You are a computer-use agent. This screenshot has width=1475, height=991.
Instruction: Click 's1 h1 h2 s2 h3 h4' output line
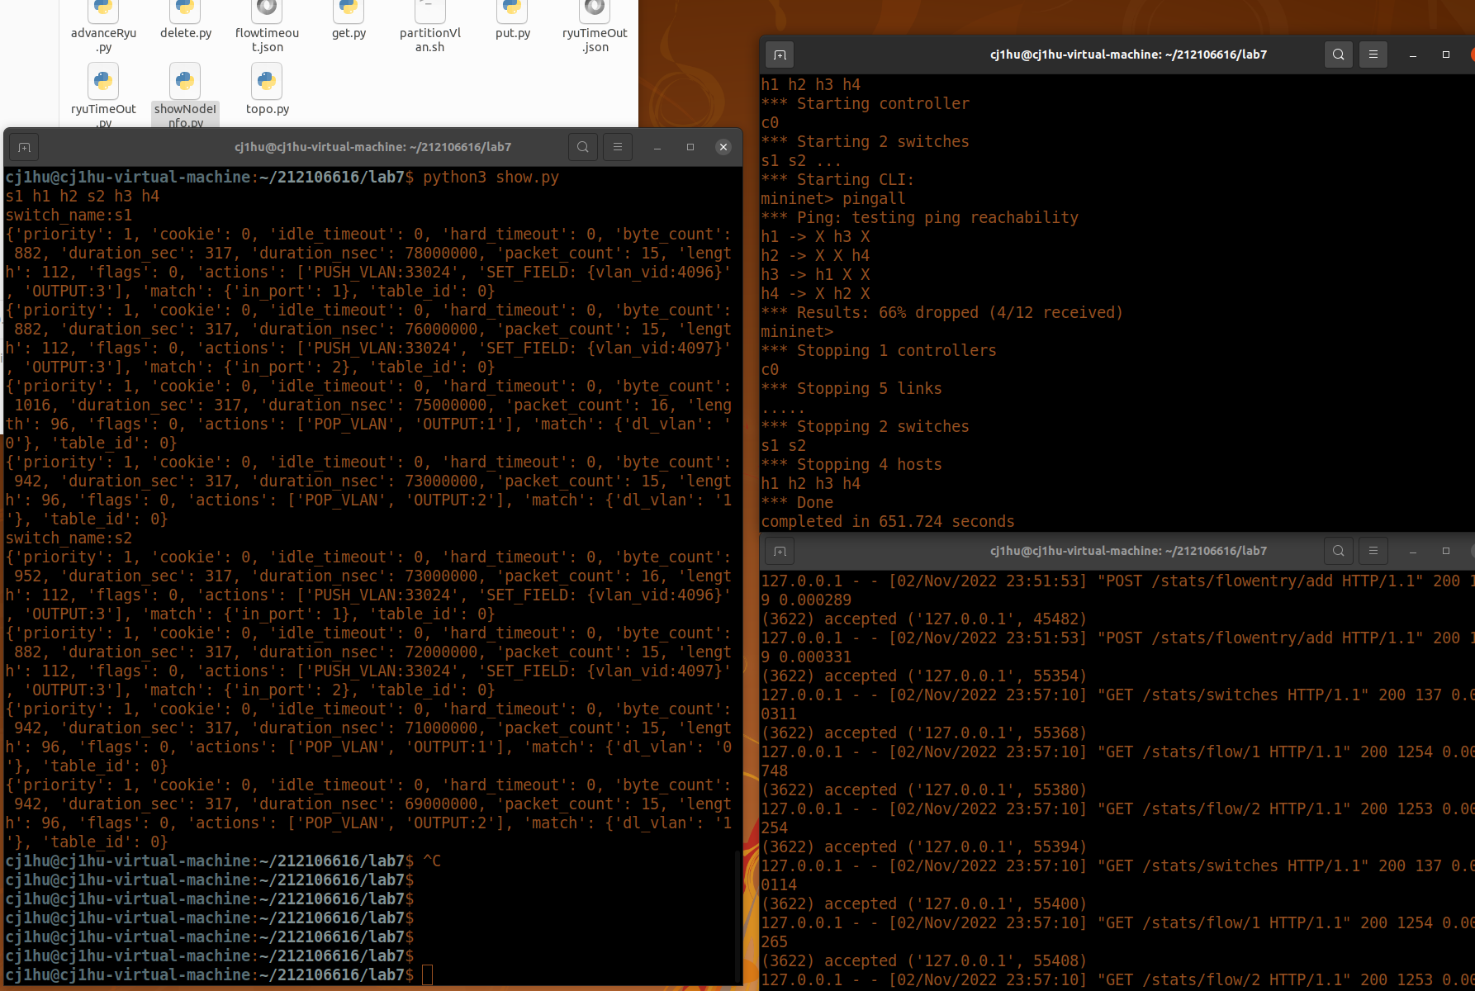pos(82,196)
